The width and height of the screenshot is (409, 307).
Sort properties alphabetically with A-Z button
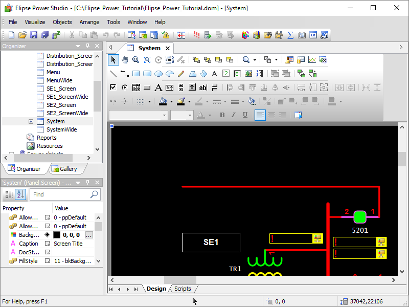click(20, 194)
